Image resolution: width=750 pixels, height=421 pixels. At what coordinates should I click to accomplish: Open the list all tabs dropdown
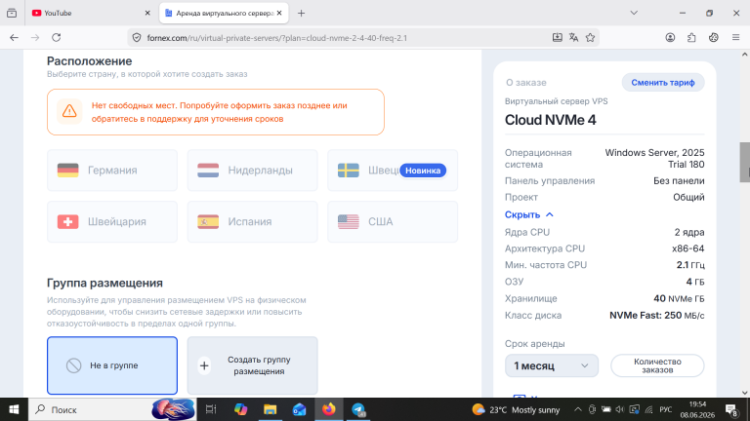pos(634,13)
